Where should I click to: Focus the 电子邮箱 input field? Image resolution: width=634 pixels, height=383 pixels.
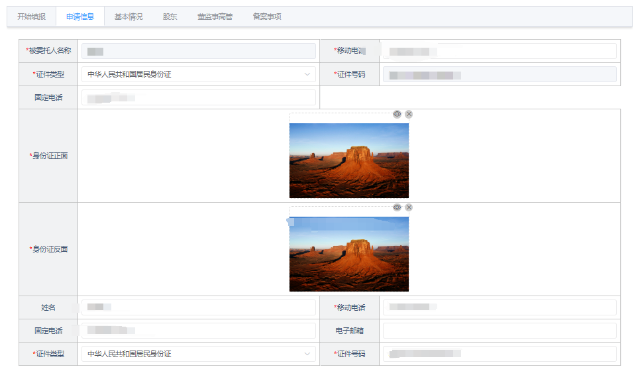[x=500, y=331]
